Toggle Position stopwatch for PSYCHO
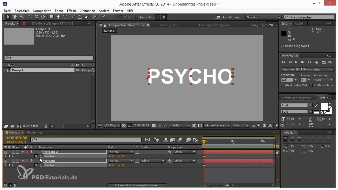 (36, 165)
